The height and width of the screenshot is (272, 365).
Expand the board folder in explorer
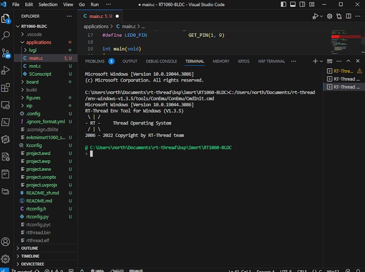click(x=32, y=82)
